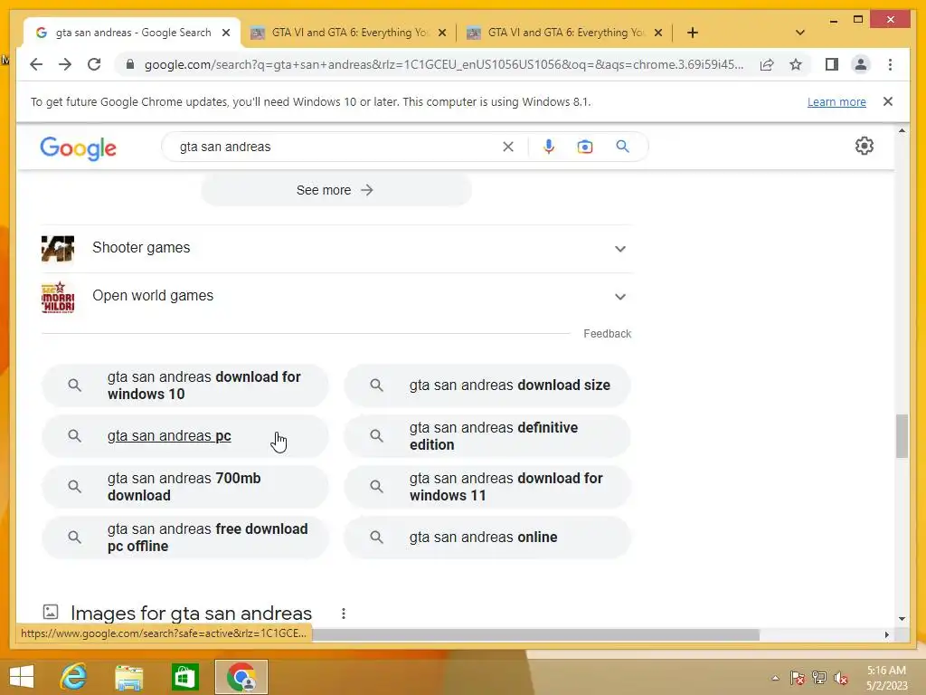
Task: View site information via padlock icon
Action: tap(130, 64)
